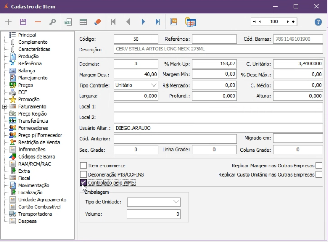The width and height of the screenshot is (328, 242).
Task: Click the magnifier search icon in toolbar
Action: click(53, 22)
